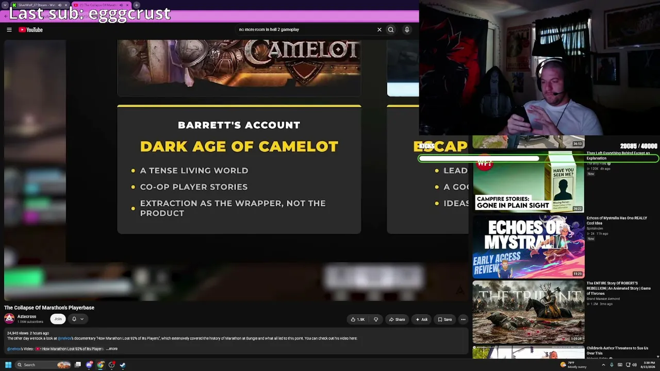Open Task View on the taskbar
The width and height of the screenshot is (660, 371).
[x=78, y=365]
